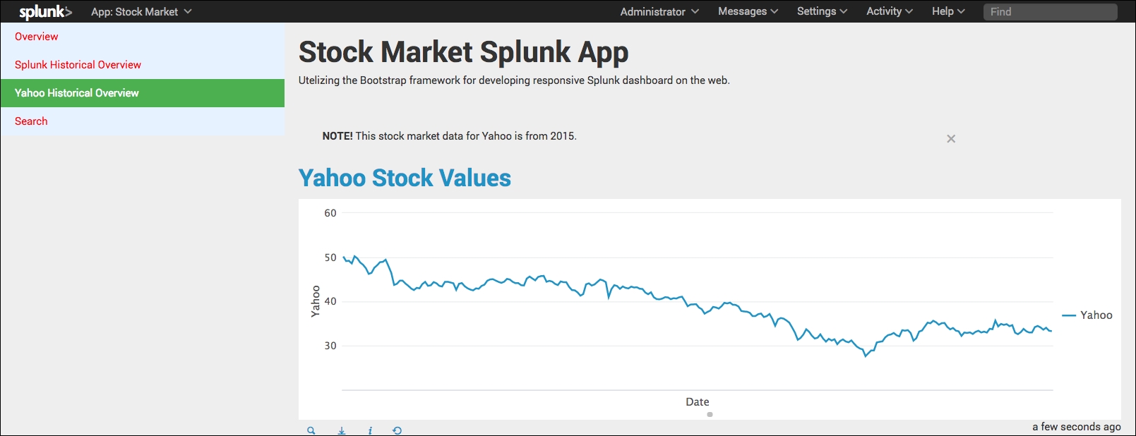Dismiss the Yahoo 2015 data note

click(951, 139)
